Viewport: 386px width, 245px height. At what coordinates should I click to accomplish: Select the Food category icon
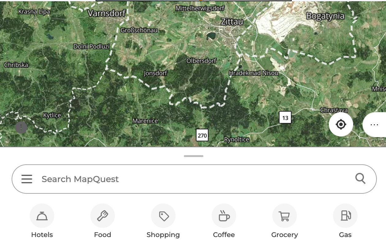(x=103, y=216)
